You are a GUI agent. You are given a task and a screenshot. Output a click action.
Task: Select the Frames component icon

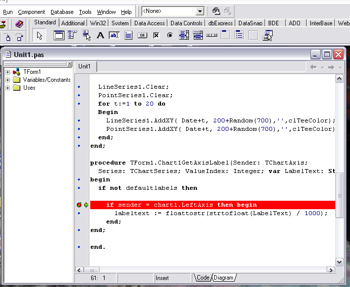click(x=58, y=35)
